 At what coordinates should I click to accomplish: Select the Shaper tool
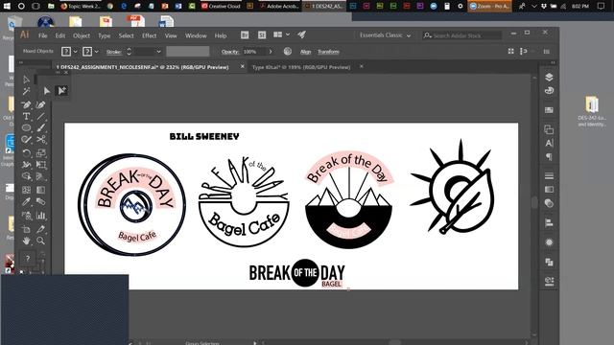coord(26,140)
